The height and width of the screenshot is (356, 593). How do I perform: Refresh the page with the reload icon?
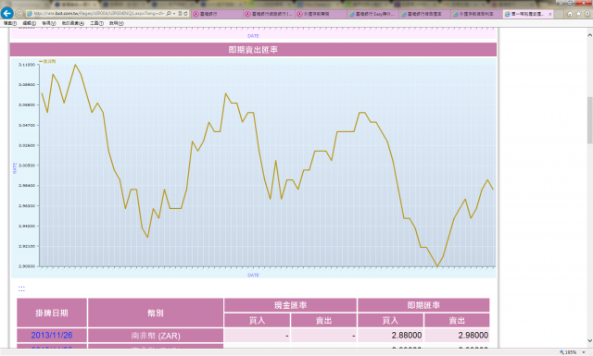tap(185, 14)
